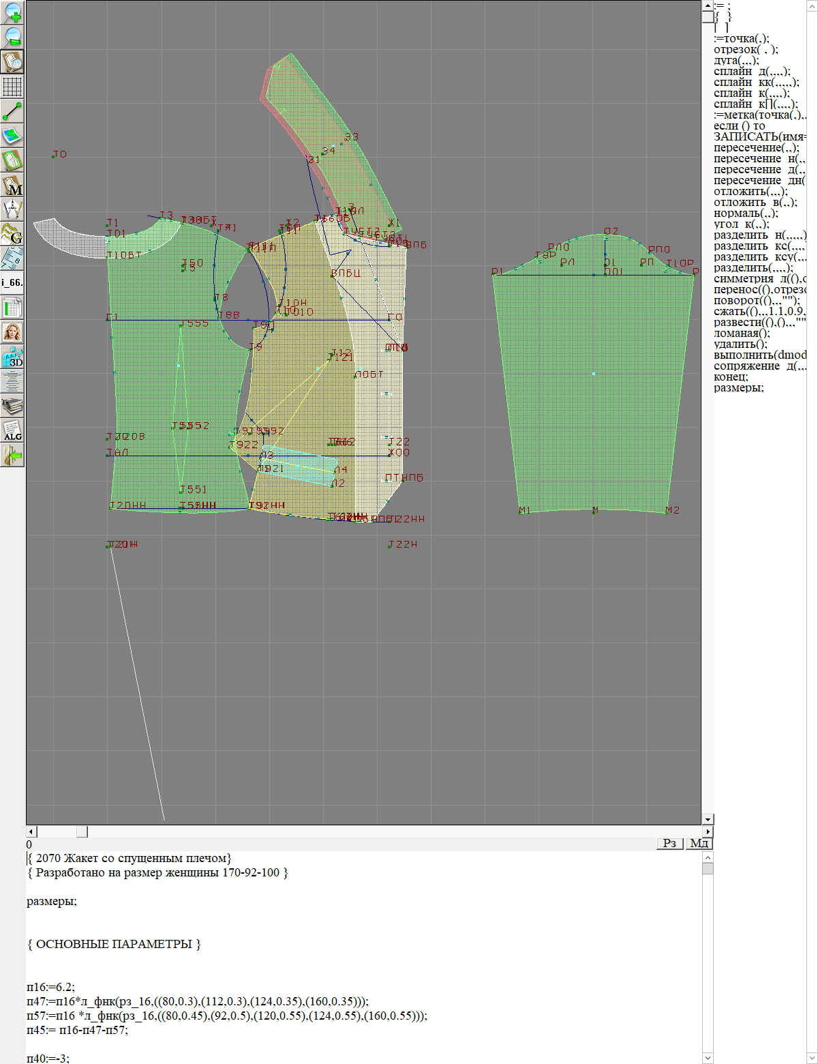Open the woman's face mannequin icon
Viewport: 818px width, 1064px height.
[12, 332]
